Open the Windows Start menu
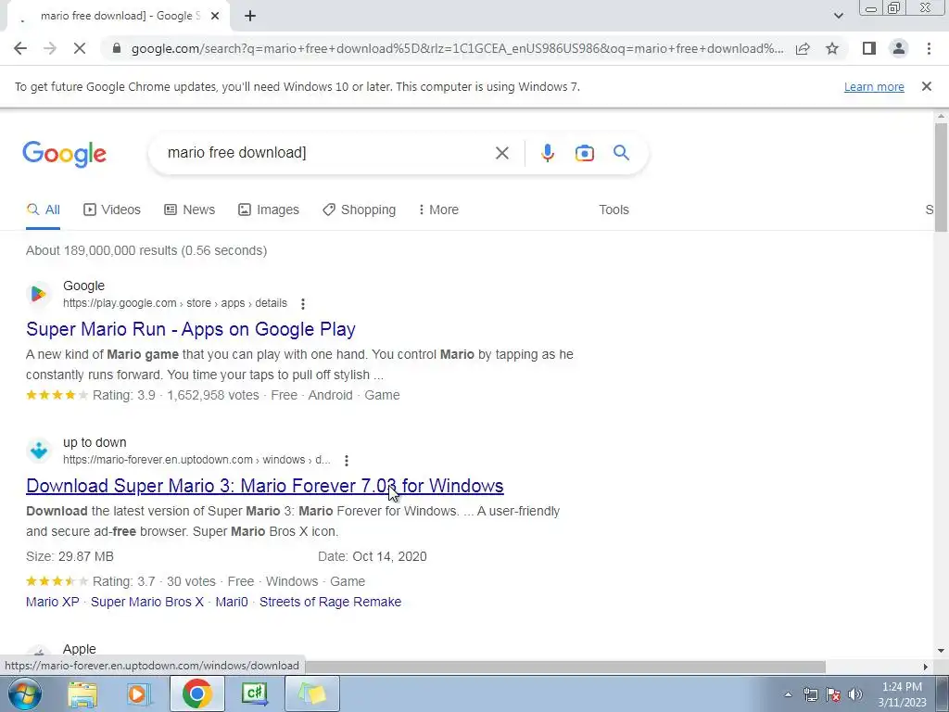Screen dimensions: 949x712 click(x=25, y=693)
